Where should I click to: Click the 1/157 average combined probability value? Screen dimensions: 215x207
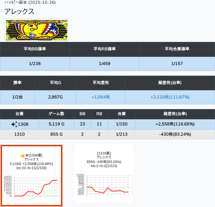[x=177, y=64]
